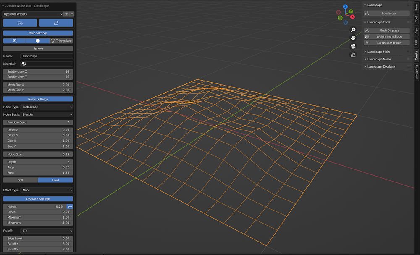Toggle the Triangulate option

(x=61, y=41)
